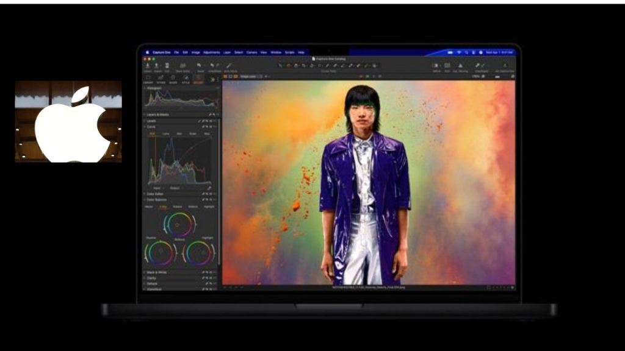Open Export from the top toolbar
This screenshot has height=351, width=625.
pos(156,66)
